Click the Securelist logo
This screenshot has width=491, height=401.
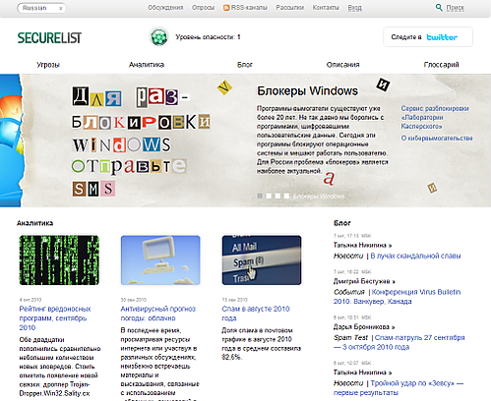(x=49, y=38)
